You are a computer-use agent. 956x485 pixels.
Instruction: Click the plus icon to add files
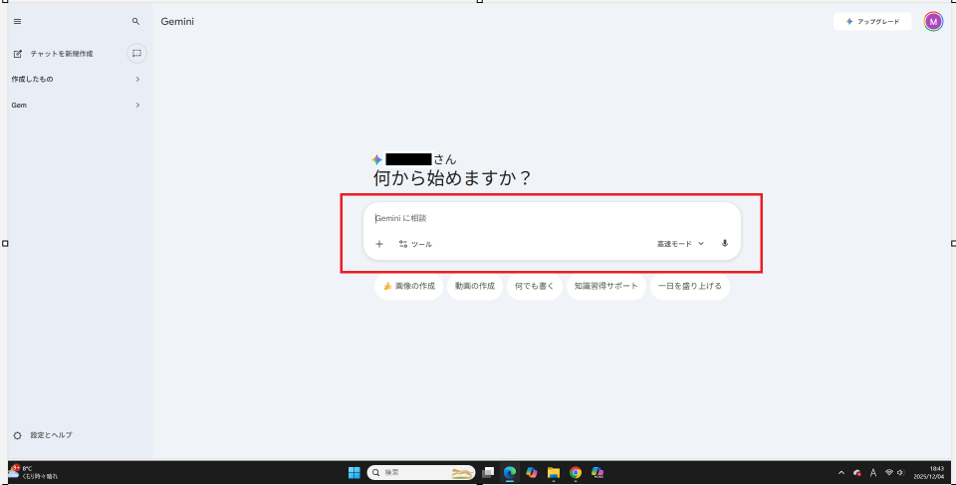(x=379, y=244)
